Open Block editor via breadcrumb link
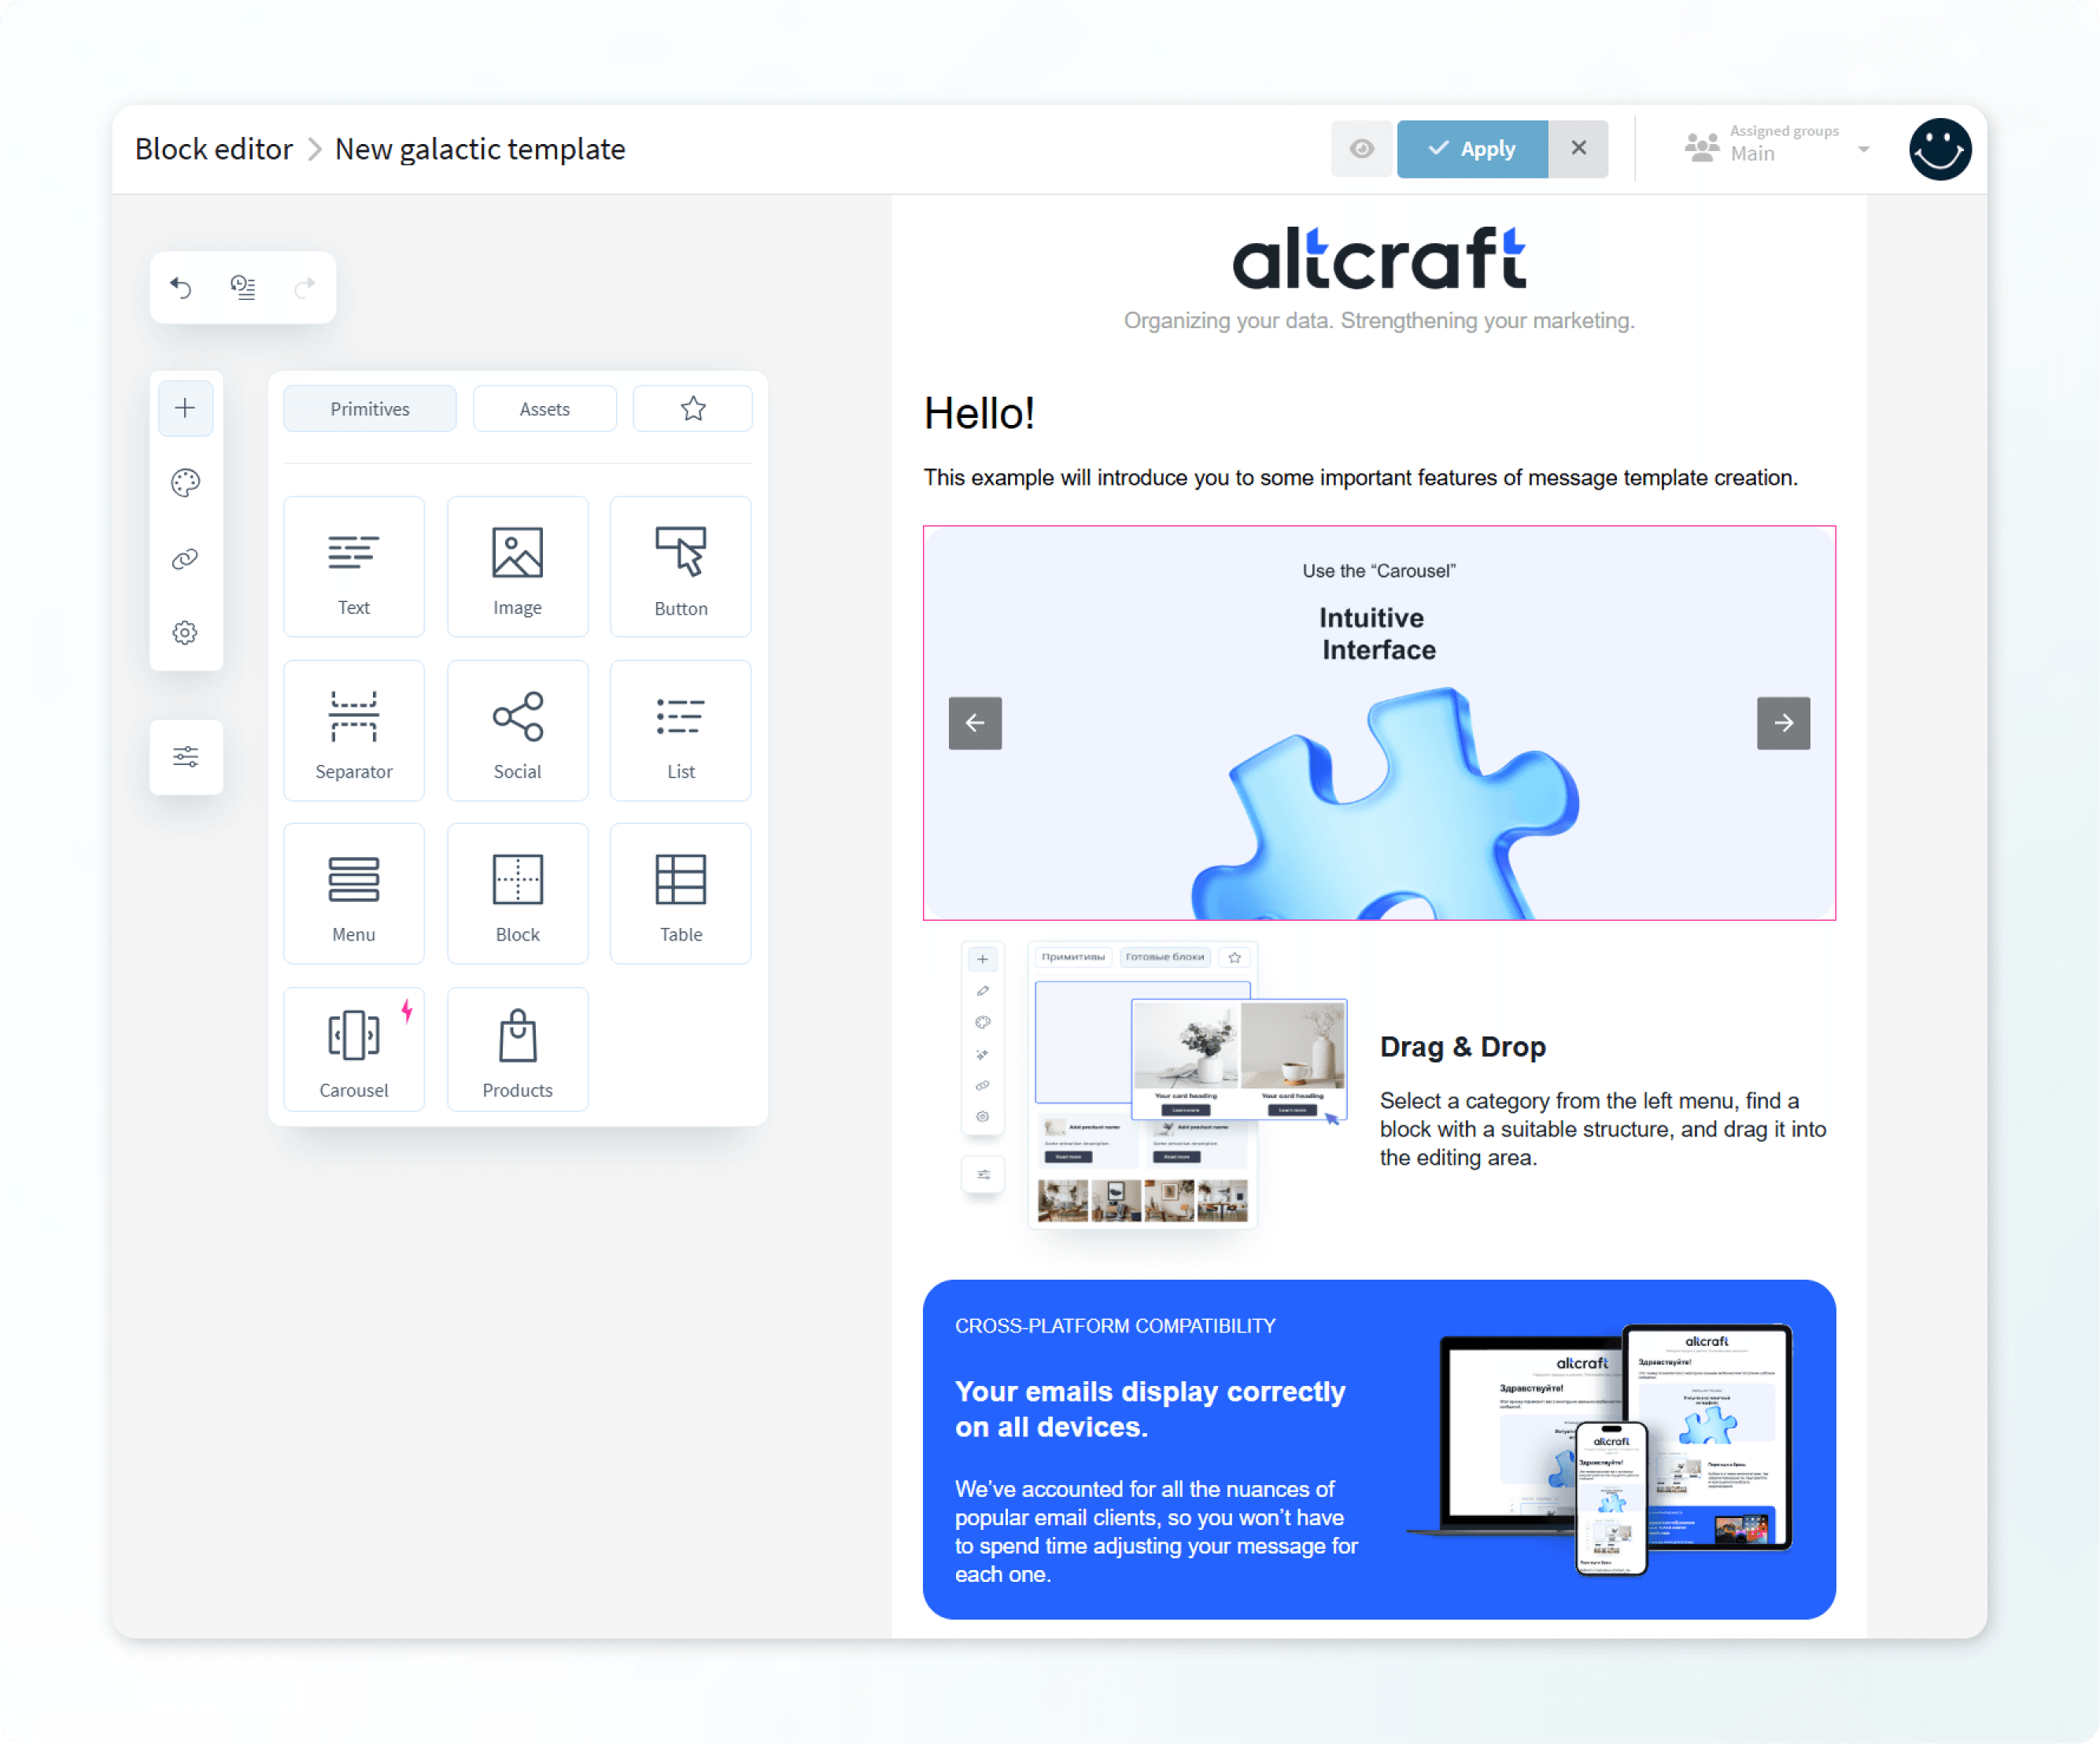The width and height of the screenshot is (2100, 1744). (213, 148)
